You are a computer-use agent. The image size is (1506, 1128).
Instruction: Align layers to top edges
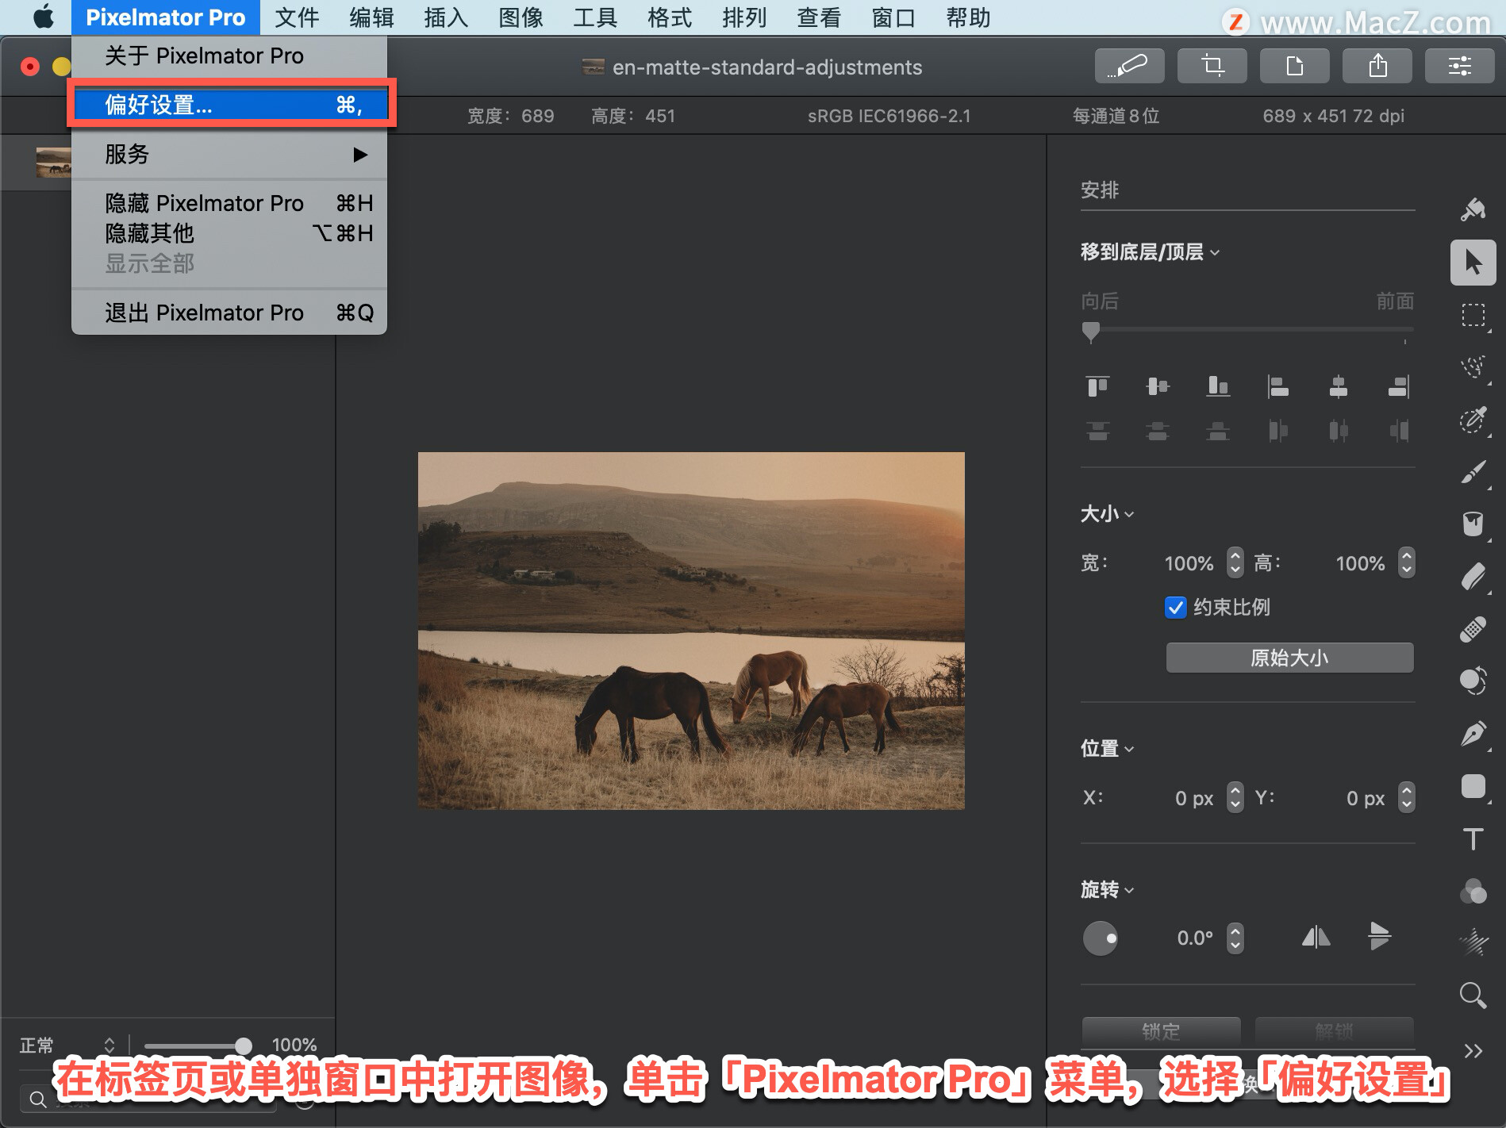pos(1097,386)
